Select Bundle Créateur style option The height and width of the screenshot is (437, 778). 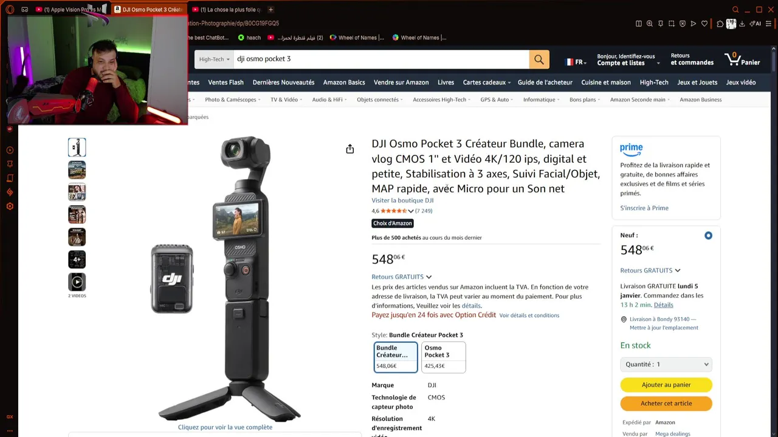396,357
